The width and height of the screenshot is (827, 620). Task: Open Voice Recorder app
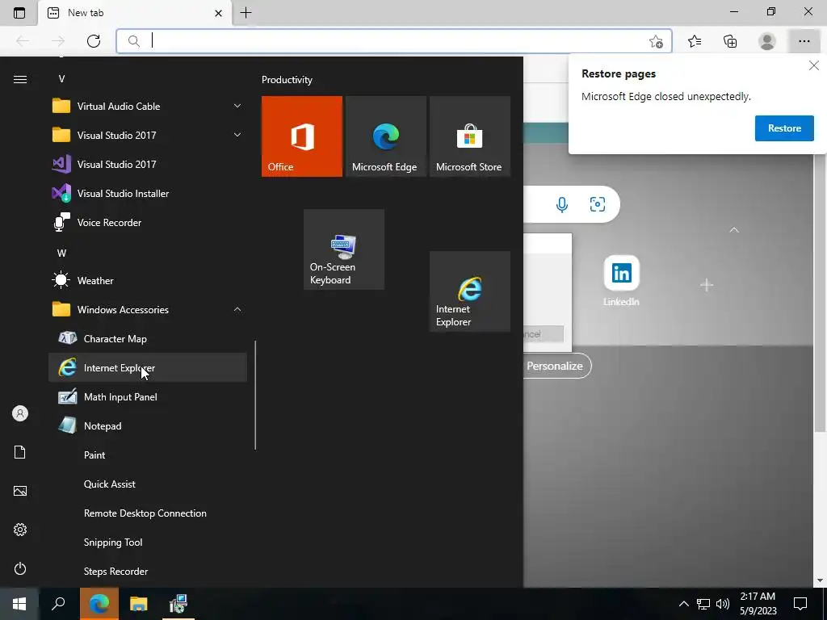[x=148, y=223]
